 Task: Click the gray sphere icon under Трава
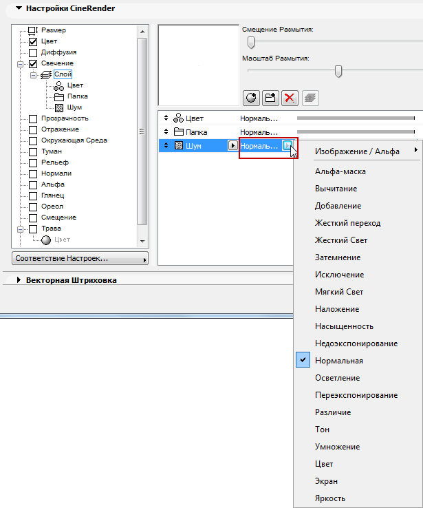[46, 240]
